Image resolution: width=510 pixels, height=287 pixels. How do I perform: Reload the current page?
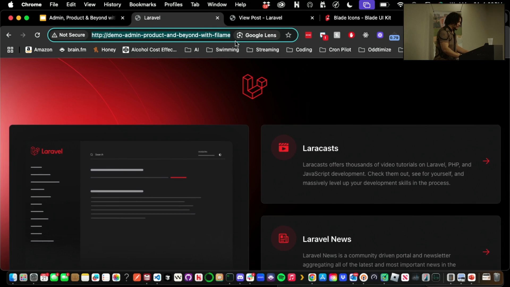pyautogui.click(x=37, y=35)
